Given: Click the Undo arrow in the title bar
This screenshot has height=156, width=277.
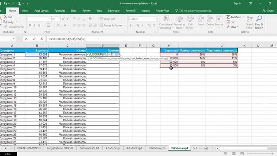Looking at the screenshot, I should (x=6, y=3).
